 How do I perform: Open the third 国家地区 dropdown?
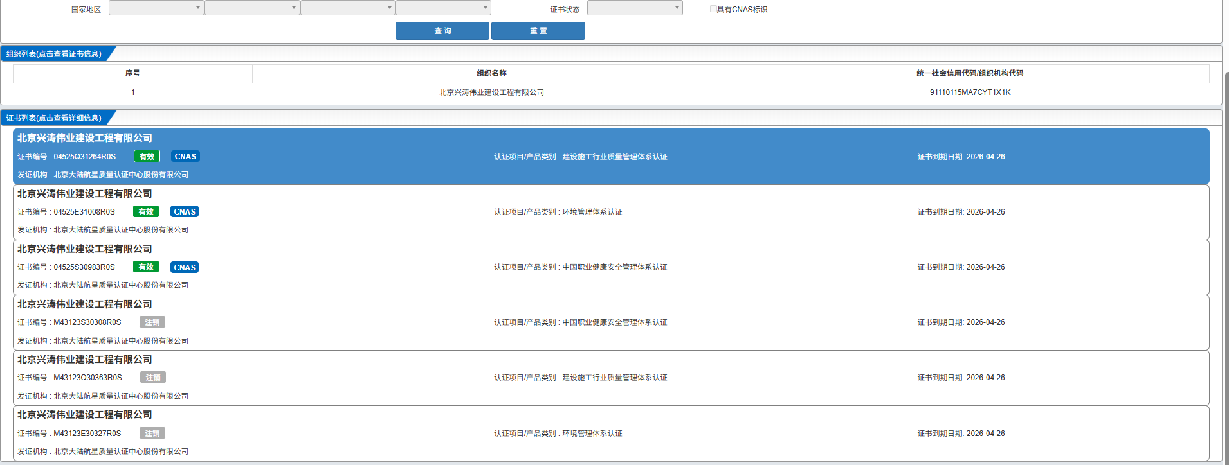(x=347, y=8)
